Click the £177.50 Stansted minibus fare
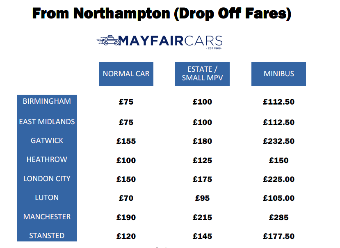This screenshot has width=340, height=248. pos(278,236)
